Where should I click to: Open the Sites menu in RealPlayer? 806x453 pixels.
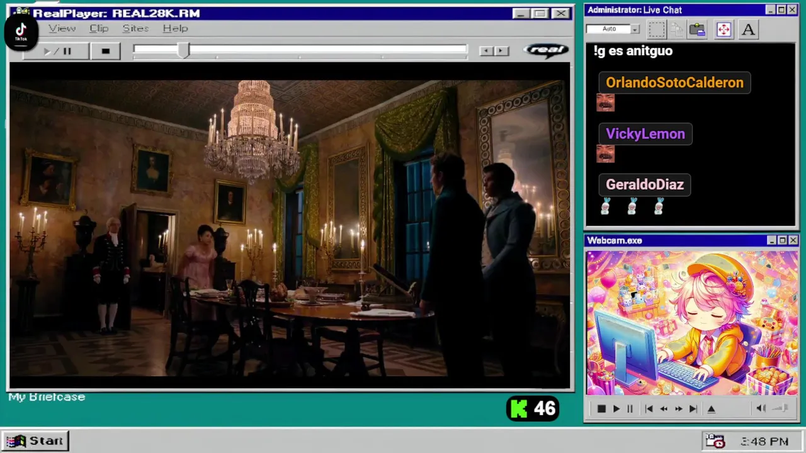coord(135,28)
